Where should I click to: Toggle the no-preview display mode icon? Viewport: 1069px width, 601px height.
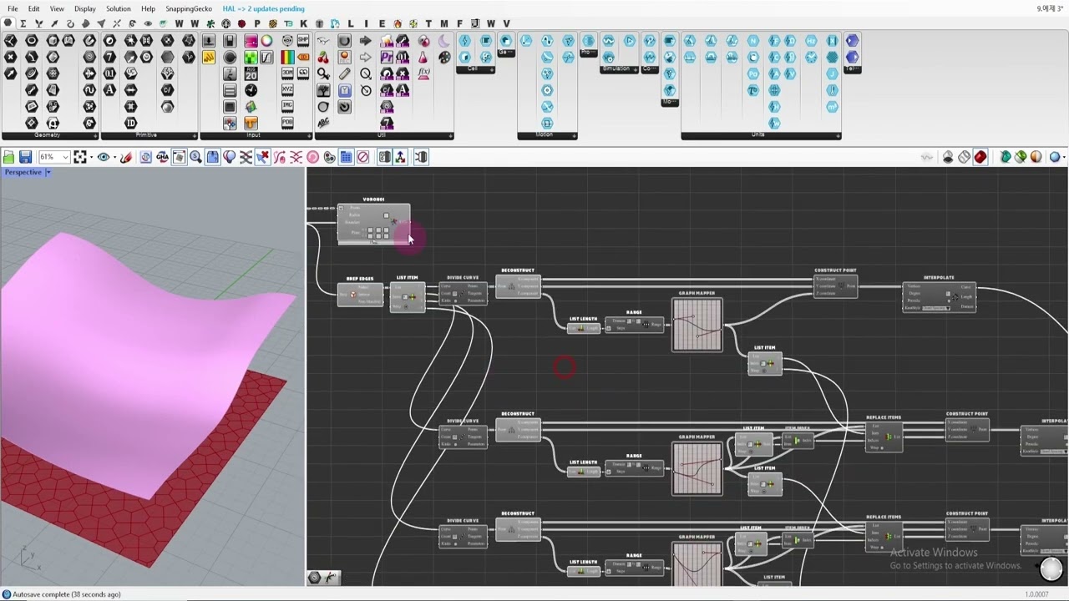pyautogui.click(x=948, y=157)
